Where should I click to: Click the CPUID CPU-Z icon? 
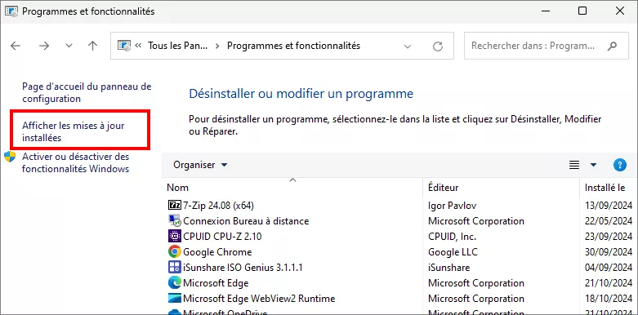coord(174,236)
